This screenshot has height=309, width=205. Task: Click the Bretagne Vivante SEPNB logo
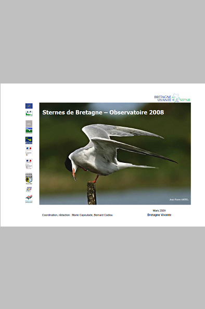(172, 98)
